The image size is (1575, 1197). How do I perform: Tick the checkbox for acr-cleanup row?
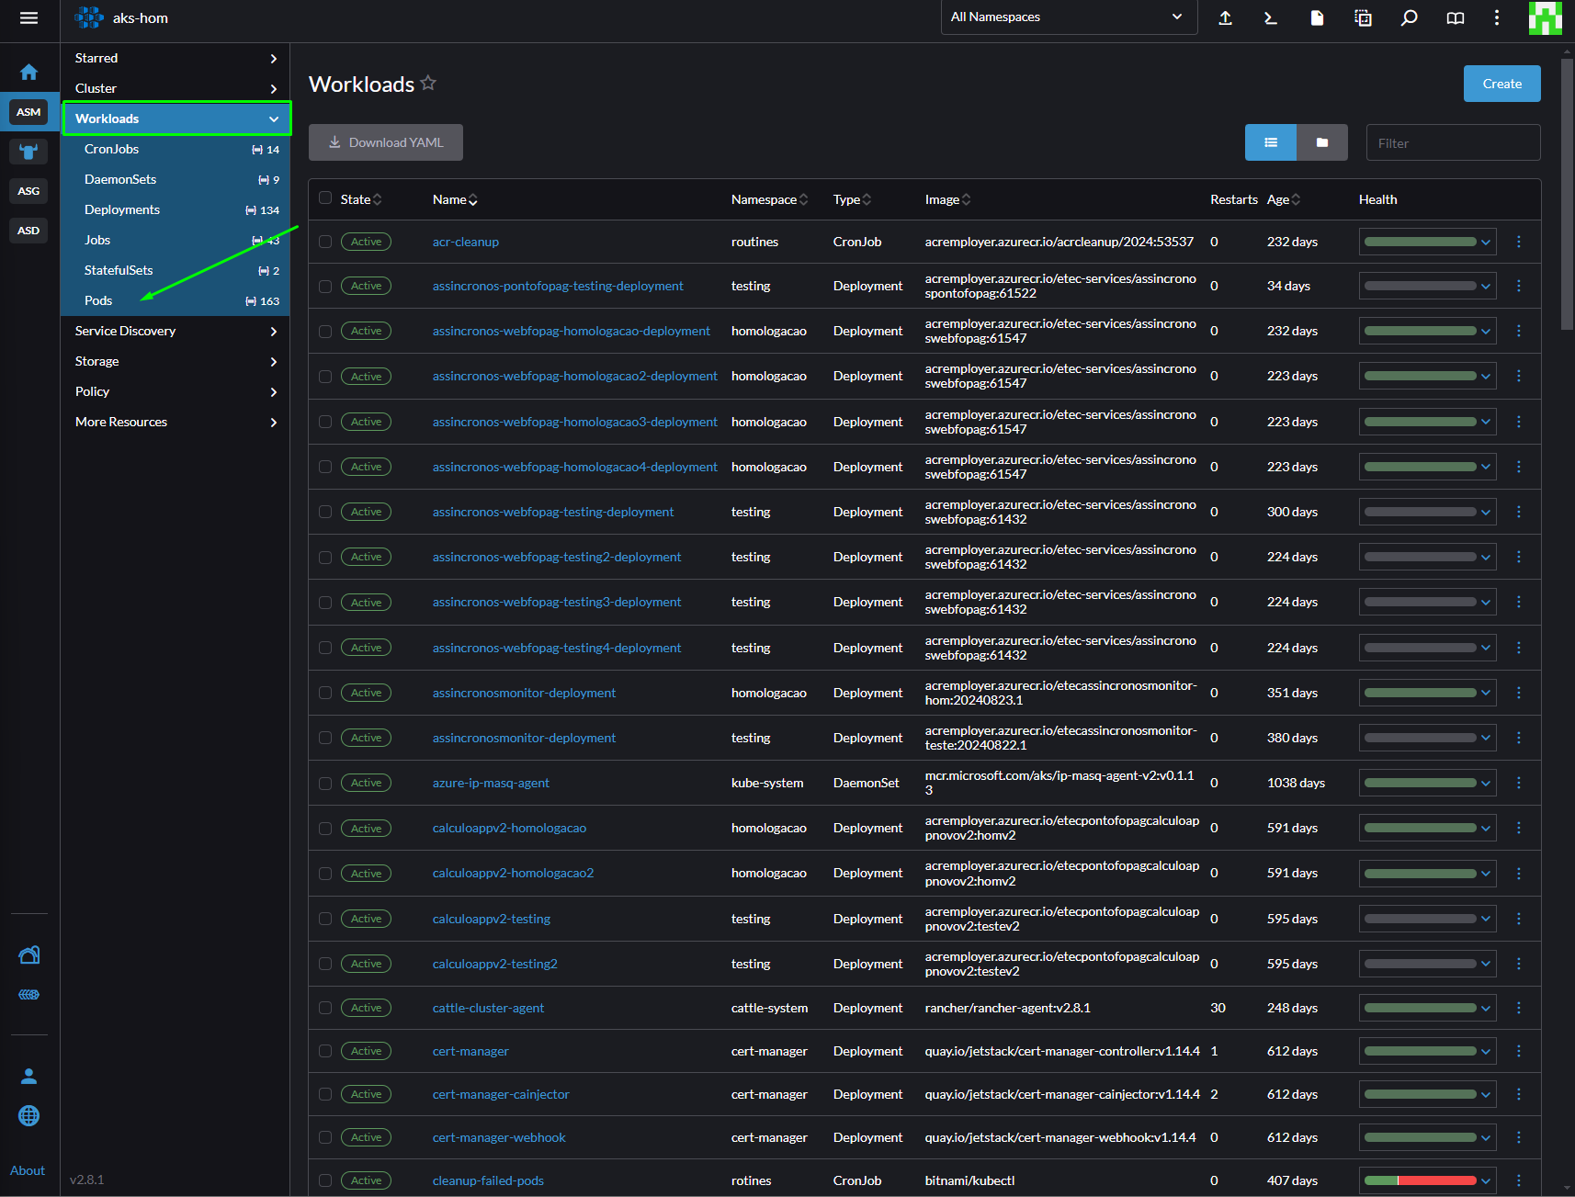(x=325, y=242)
